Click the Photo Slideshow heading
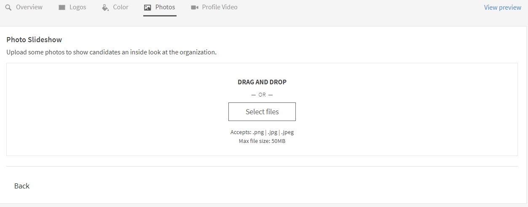The image size is (528, 207). point(34,40)
